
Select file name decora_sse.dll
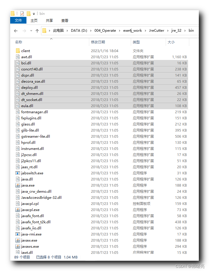(x=33, y=82)
